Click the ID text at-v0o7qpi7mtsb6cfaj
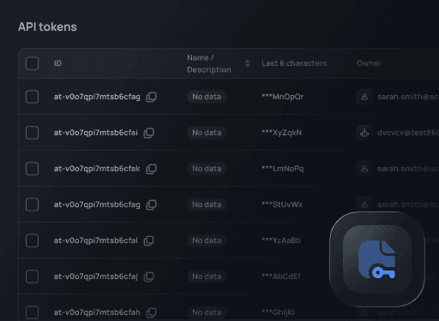The width and height of the screenshot is (439, 321). (x=96, y=276)
